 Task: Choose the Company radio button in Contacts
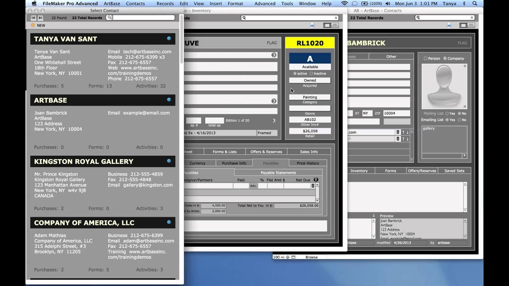445,58
